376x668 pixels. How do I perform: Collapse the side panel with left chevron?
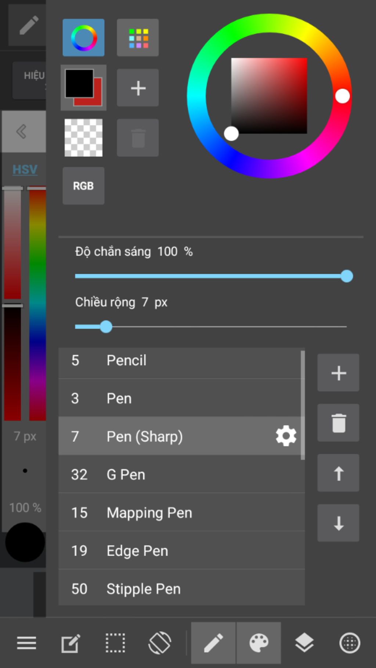click(x=22, y=131)
